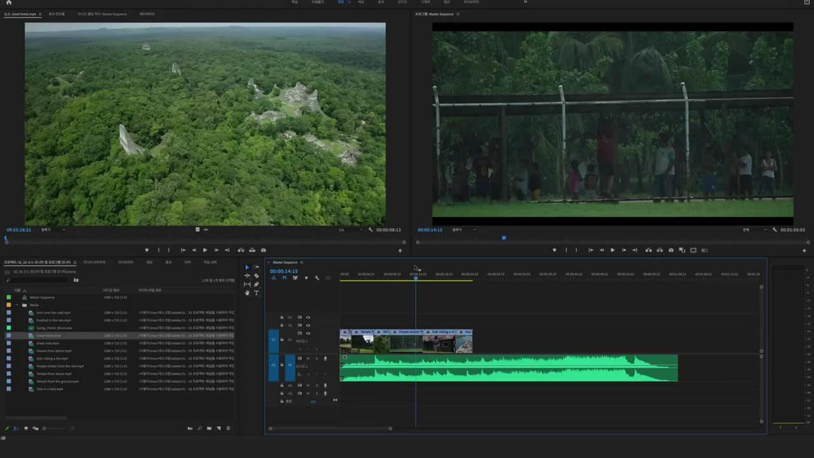Select the Razor tool in the tools panel
Screen dimensions: 814x458
click(x=256, y=276)
